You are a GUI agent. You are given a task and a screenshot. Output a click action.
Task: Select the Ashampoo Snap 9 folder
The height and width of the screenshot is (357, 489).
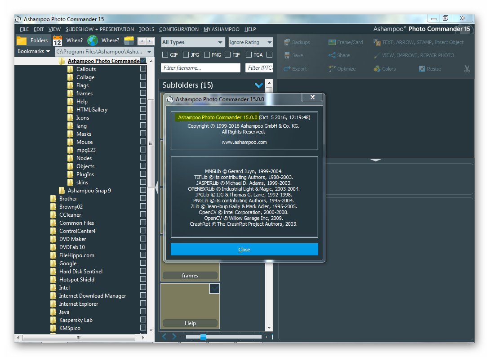tap(89, 190)
